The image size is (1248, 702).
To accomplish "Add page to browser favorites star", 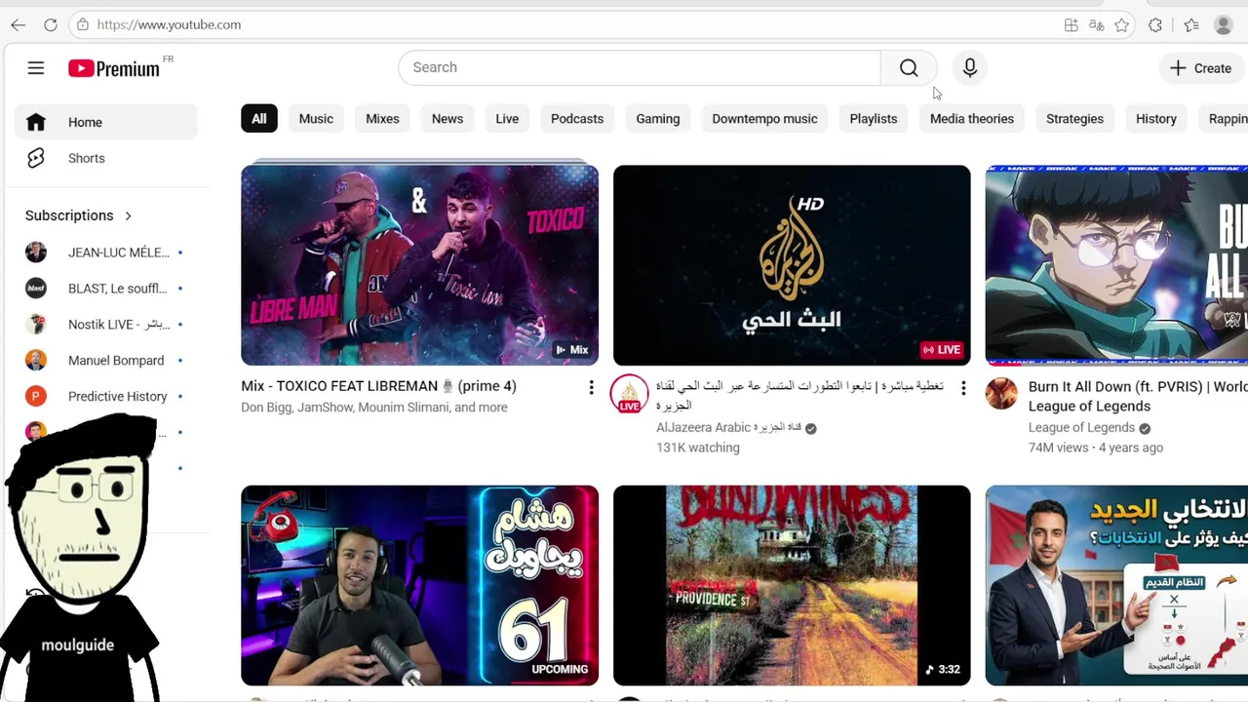I will 1122,25.
